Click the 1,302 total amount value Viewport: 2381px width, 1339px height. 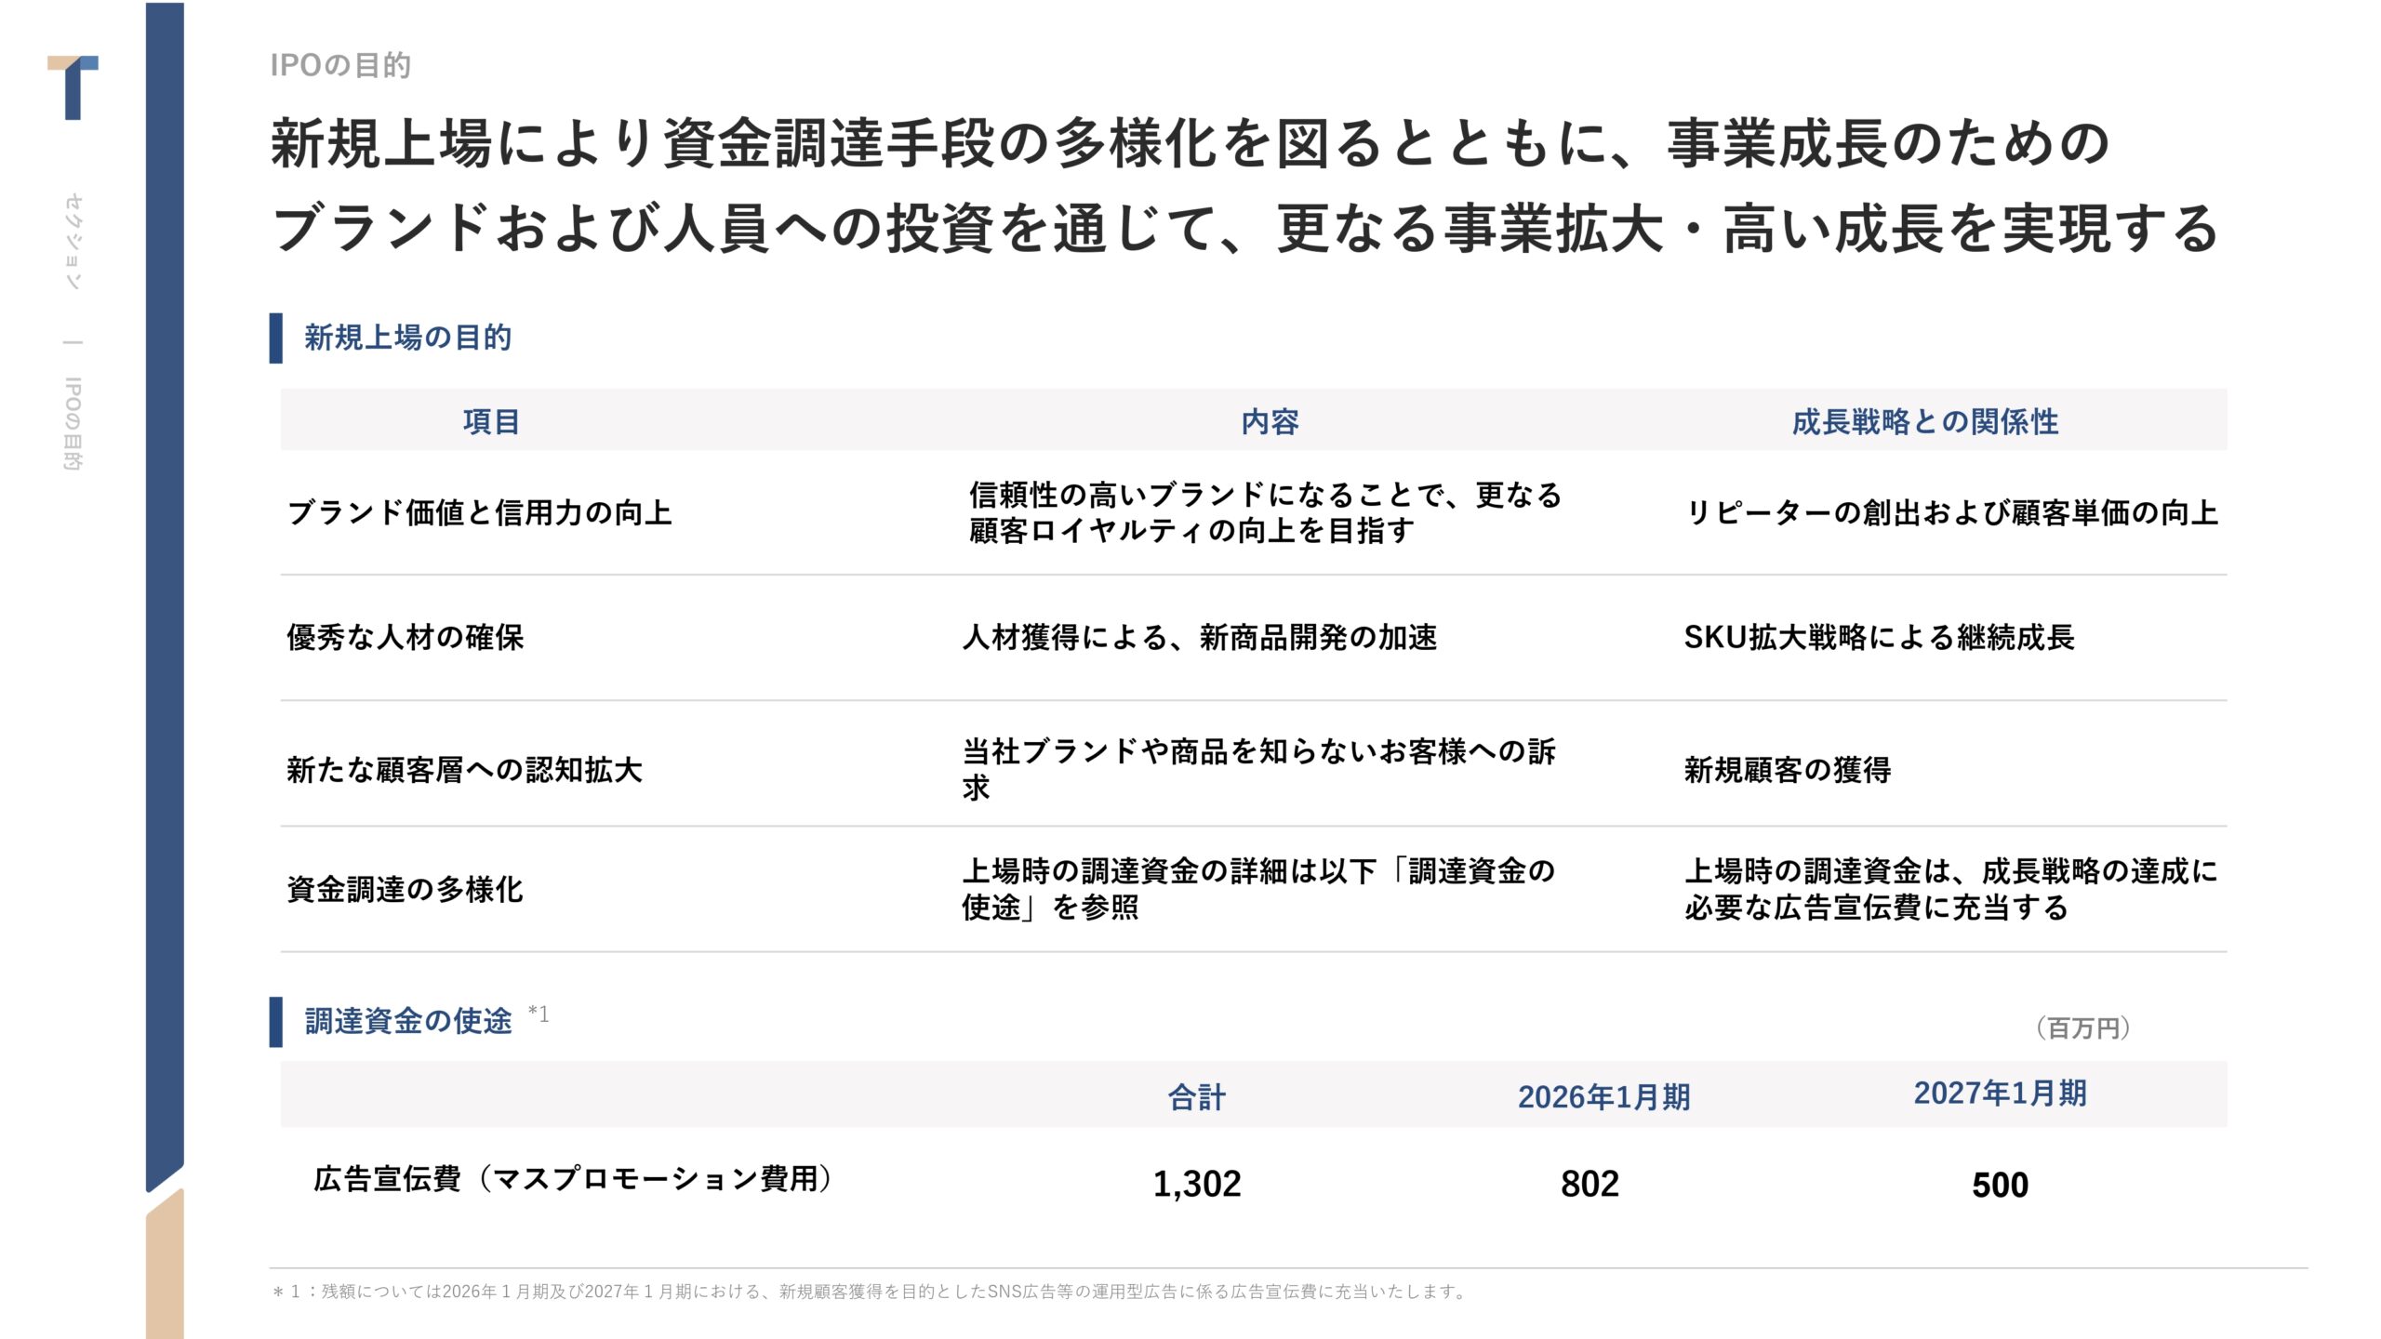coord(1197,1184)
